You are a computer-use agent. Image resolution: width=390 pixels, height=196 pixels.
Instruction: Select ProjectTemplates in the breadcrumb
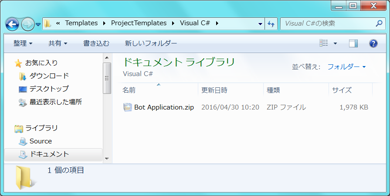coord(139,23)
